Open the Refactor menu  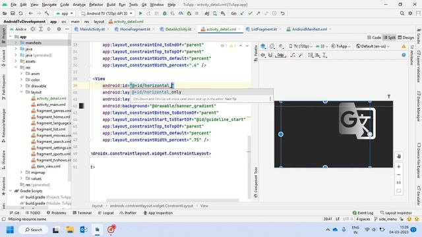click(x=96, y=5)
